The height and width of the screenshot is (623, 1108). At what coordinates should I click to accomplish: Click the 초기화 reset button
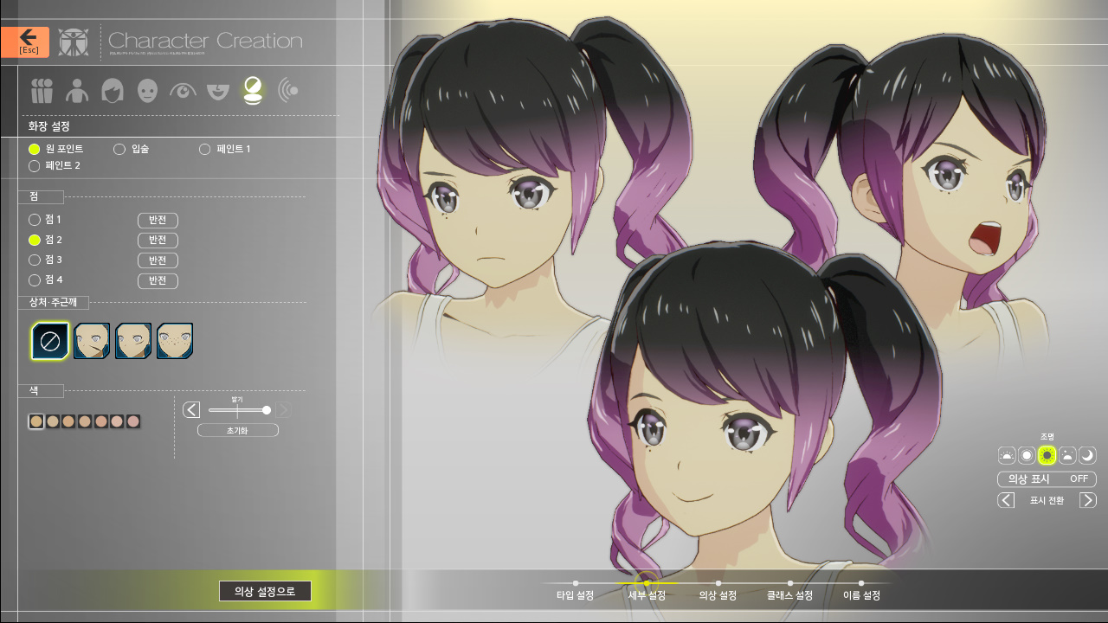pos(237,430)
